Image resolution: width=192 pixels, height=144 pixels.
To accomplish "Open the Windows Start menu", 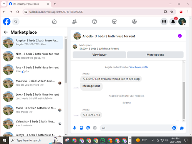I will [5, 140].
